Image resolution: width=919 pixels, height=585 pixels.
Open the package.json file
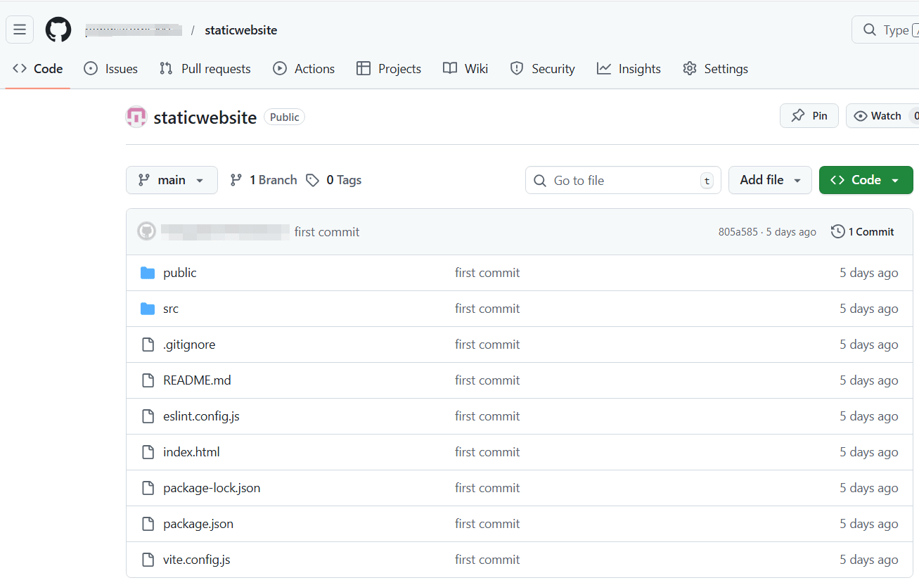tap(198, 524)
